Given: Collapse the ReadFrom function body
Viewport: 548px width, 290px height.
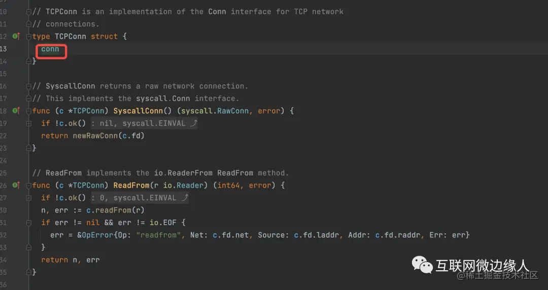Looking at the screenshot, I should click(x=28, y=186).
